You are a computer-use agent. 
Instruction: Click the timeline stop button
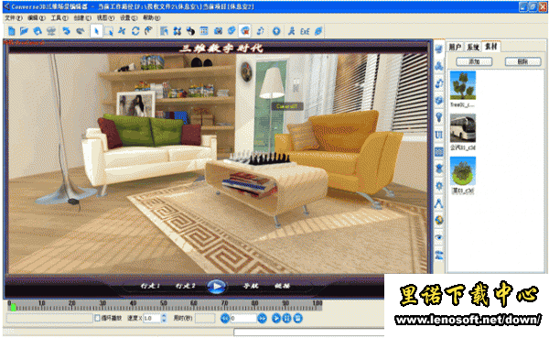[x=298, y=319]
